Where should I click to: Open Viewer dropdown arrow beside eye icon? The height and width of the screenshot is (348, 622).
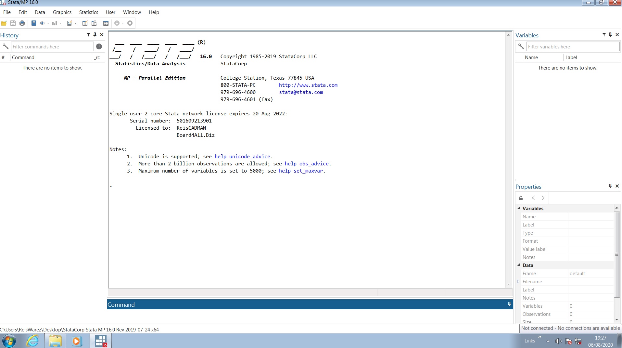[x=48, y=23]
